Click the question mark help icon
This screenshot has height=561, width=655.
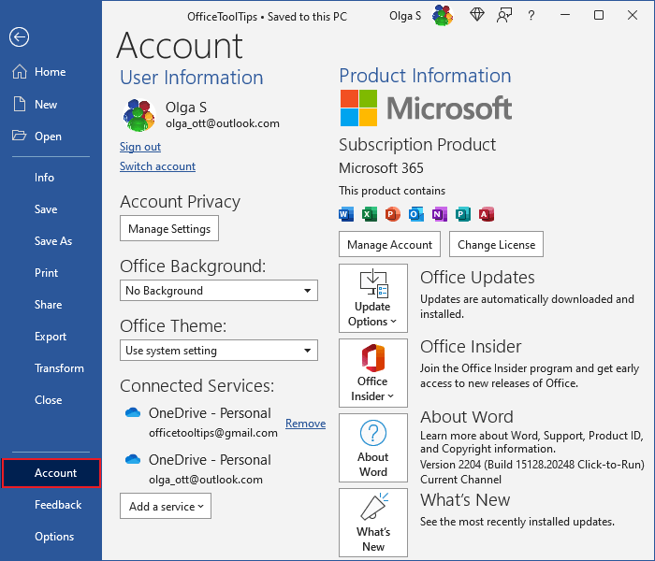point(531,16)
